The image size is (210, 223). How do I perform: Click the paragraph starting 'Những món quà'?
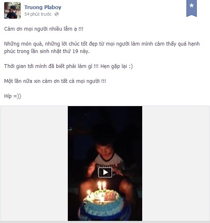102,48
